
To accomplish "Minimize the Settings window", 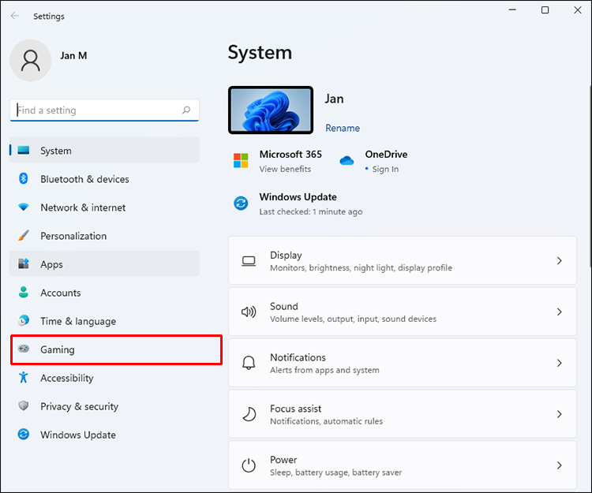I will click(512, 9).
